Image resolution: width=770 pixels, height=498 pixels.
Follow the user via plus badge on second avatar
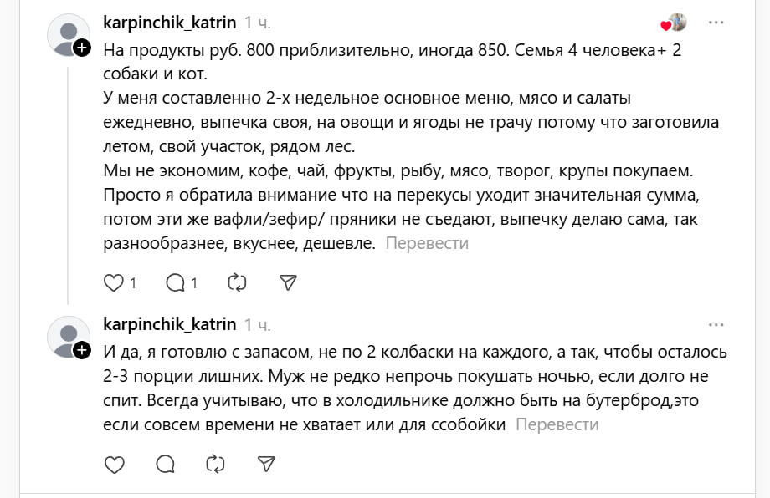click(x=82, y=350)
